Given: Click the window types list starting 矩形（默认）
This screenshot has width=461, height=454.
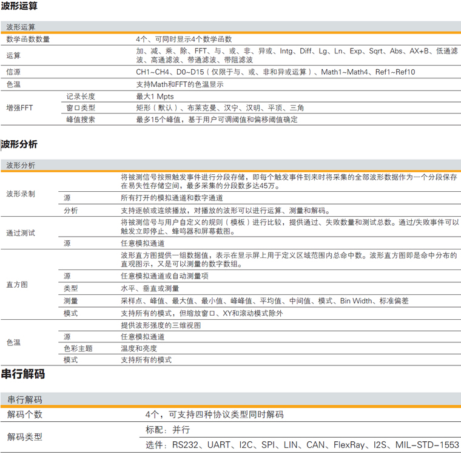Looking at the screenshot, I should pos(220,107).
